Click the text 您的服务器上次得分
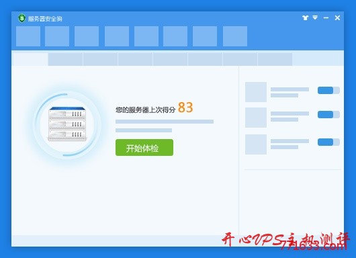This screenshot has width=356, height=258. (146, 110)
